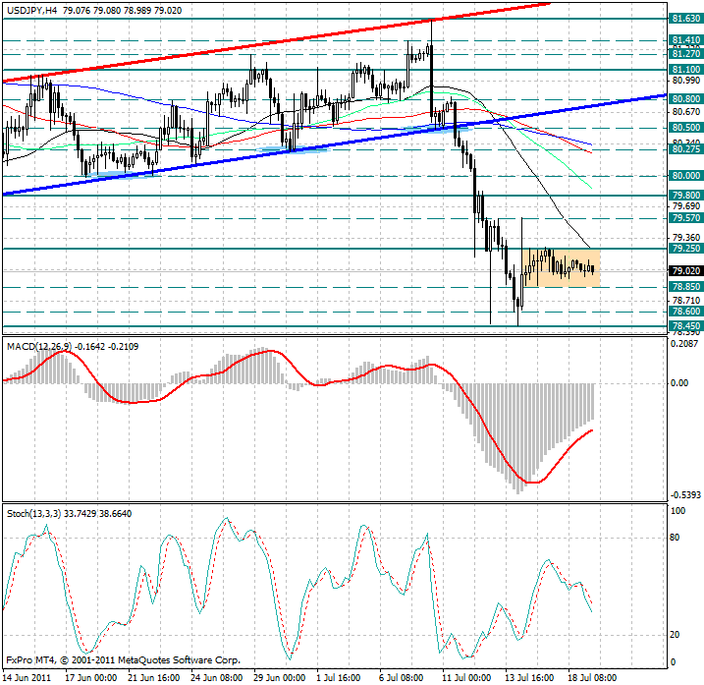The height and width of the screenshot is (685, 704).
Task: Click the 81.630 price level label
Action: coord(683,18)
